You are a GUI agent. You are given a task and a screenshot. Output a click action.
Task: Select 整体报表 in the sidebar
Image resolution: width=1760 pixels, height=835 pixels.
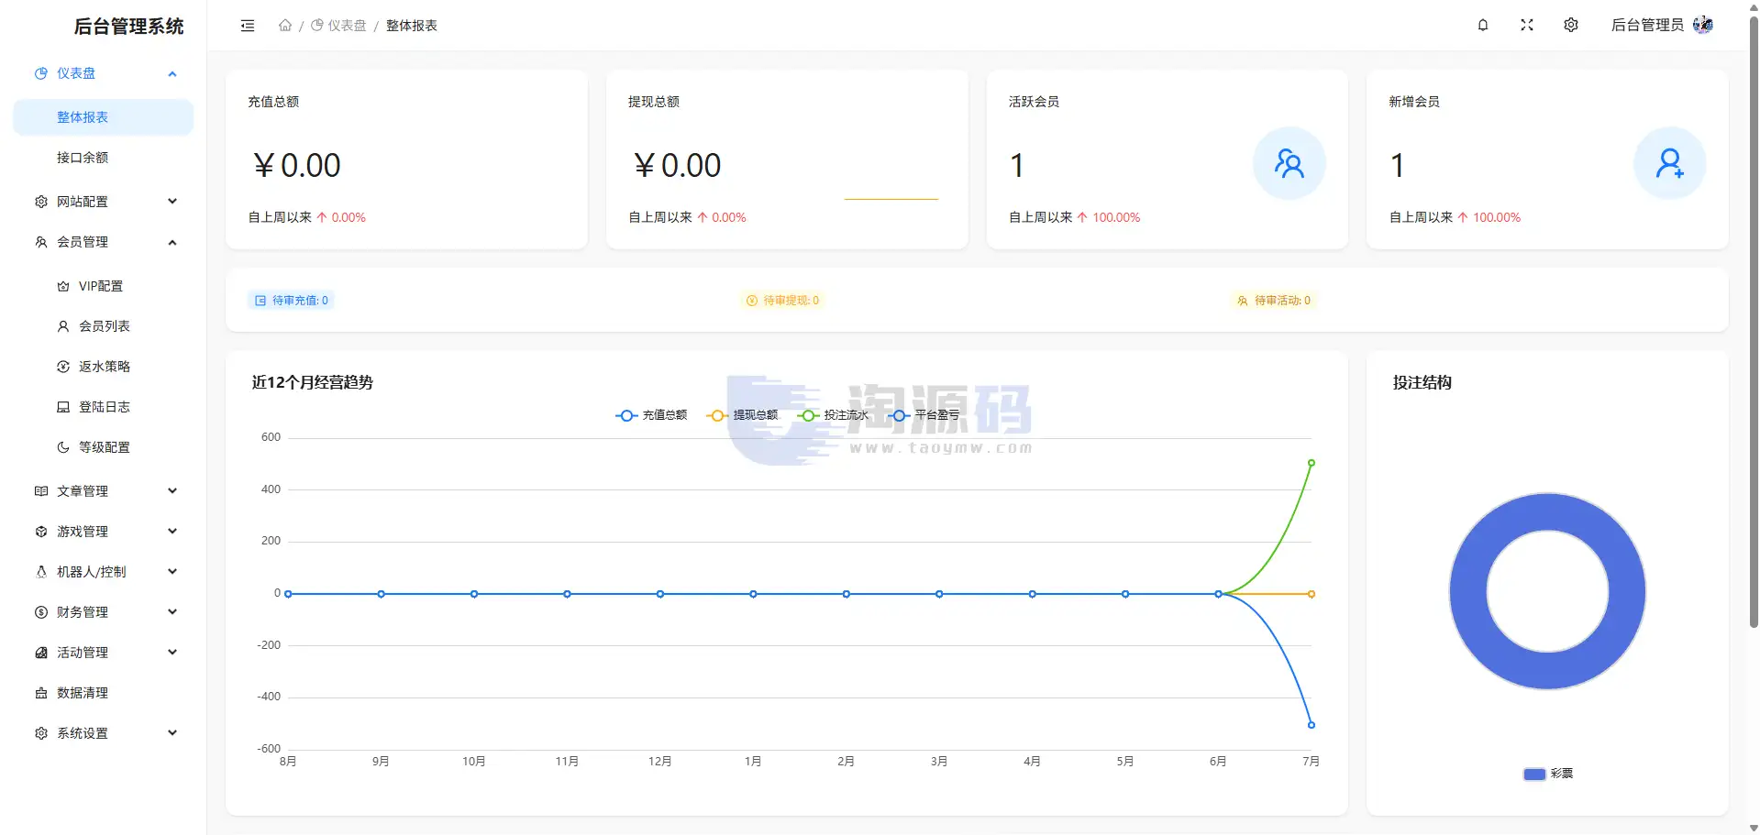104,117
